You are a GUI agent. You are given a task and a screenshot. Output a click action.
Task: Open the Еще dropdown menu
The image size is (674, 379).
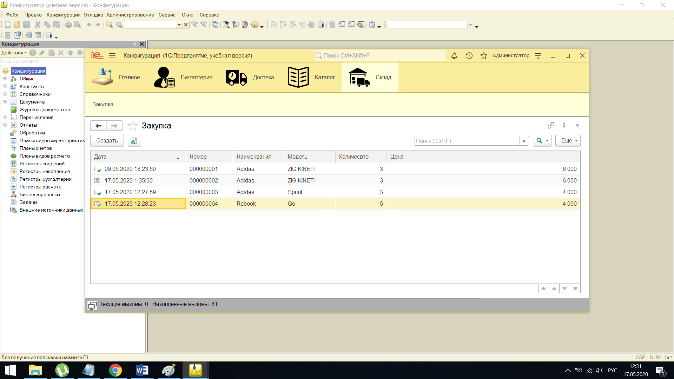coord(568,141)
